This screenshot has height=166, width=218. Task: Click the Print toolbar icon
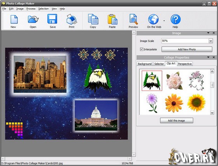pos(72,19)
